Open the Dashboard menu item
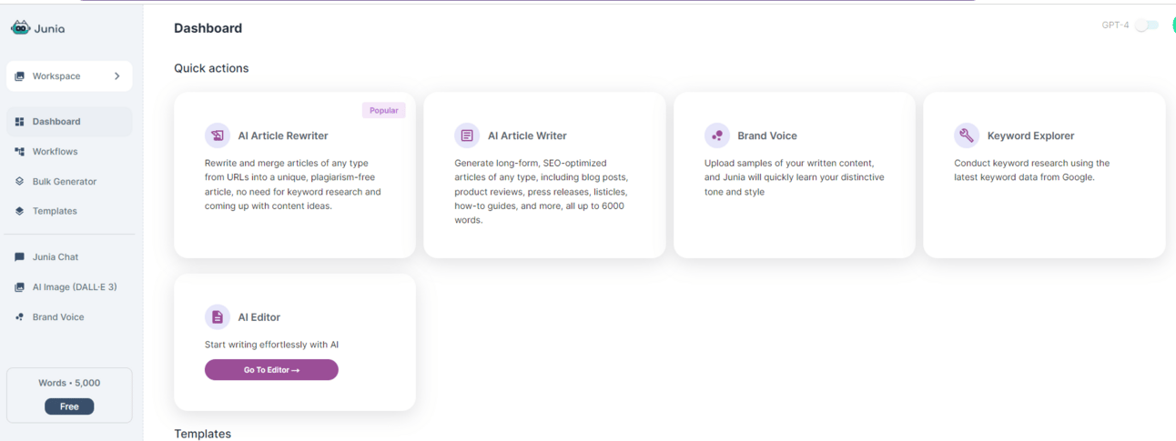This screenshot has width=1176, height=441. (x=69, y=122)
